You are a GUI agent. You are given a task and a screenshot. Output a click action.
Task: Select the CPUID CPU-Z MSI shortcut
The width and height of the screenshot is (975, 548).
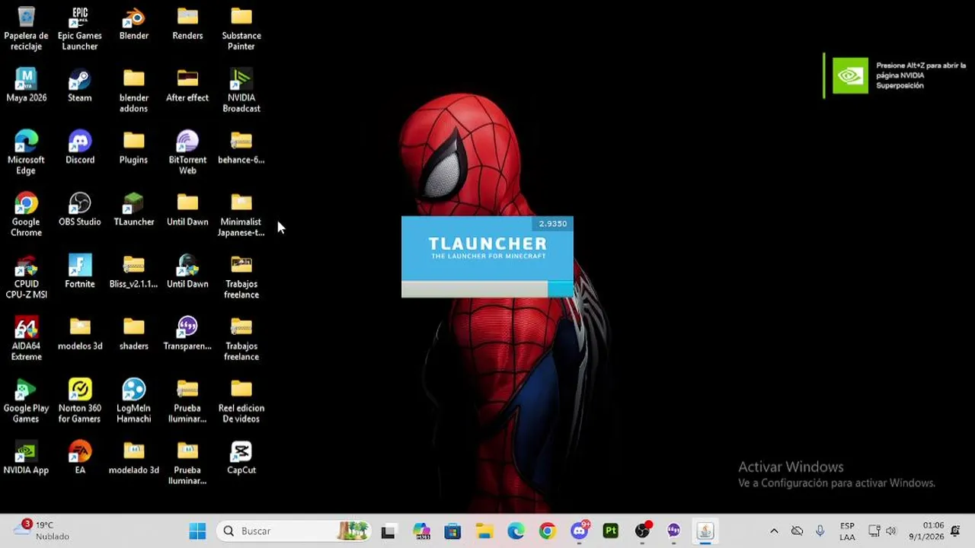pos(26,277)
